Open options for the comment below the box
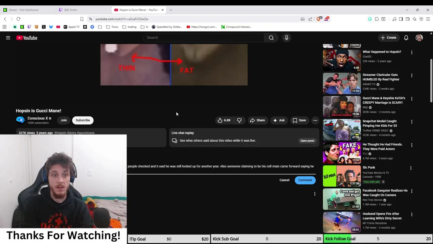The height and width of the screenshot is (244, 433). click(x=315, y=194)
